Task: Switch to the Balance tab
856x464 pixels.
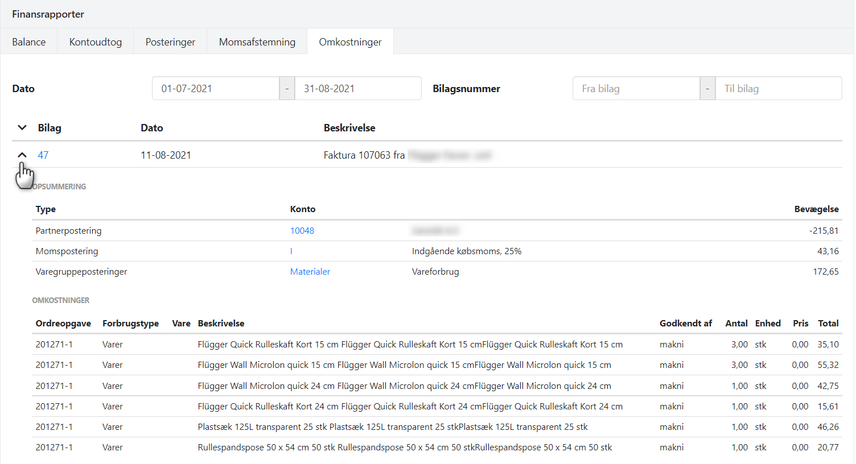Action: point(29,42)
